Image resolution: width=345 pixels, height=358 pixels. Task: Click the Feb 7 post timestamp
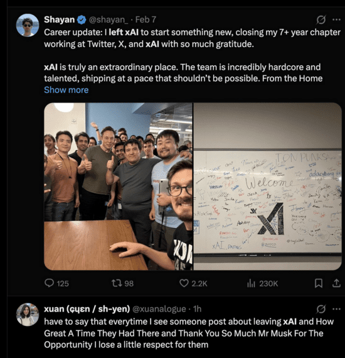click(146, 19)
